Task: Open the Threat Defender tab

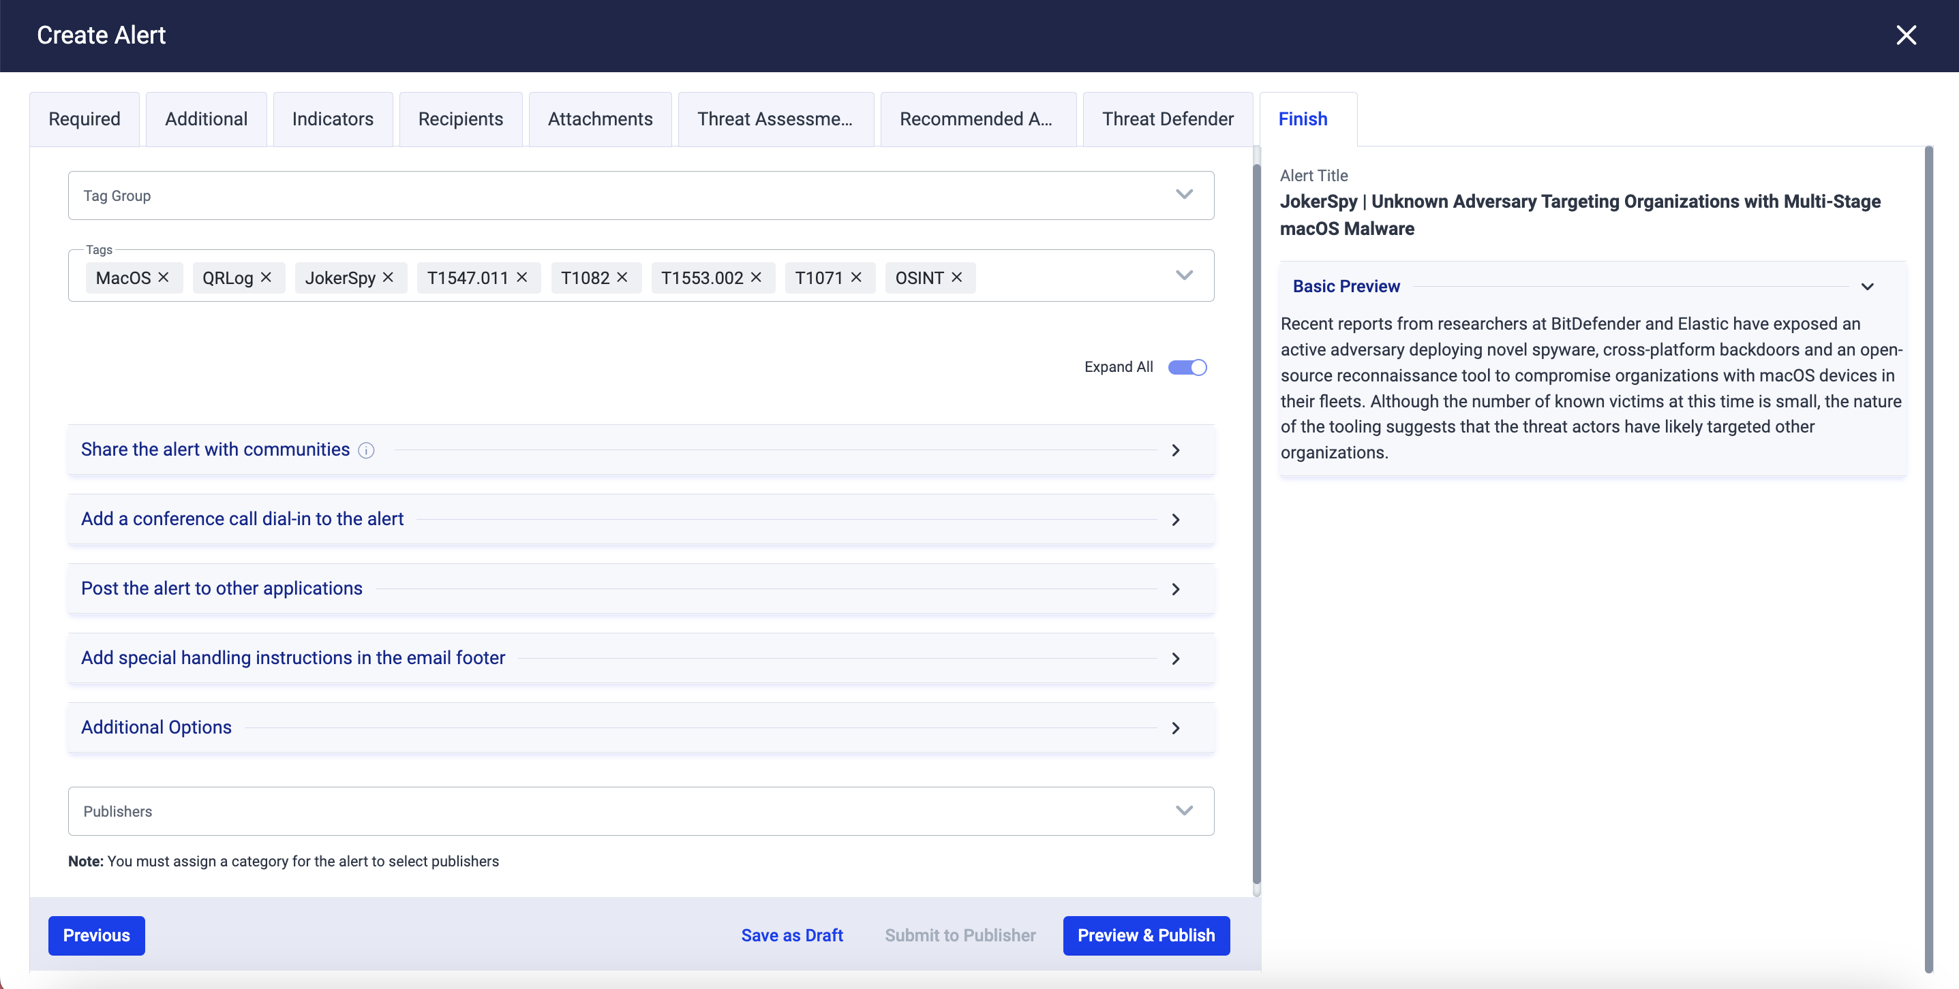Action: tap(1168, 119)
